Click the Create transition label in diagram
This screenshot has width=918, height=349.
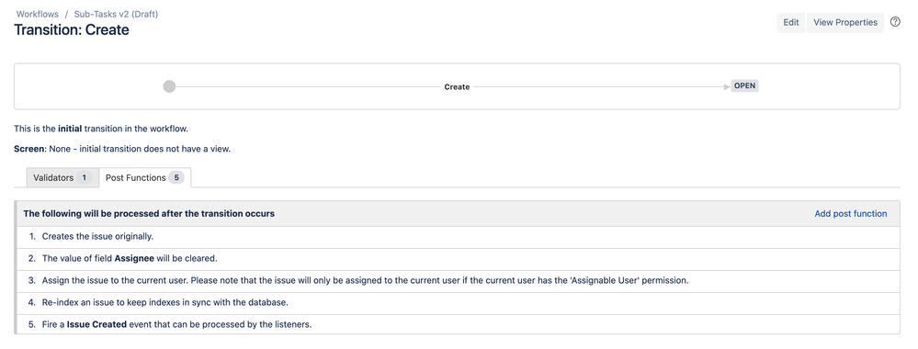[457, 86]
